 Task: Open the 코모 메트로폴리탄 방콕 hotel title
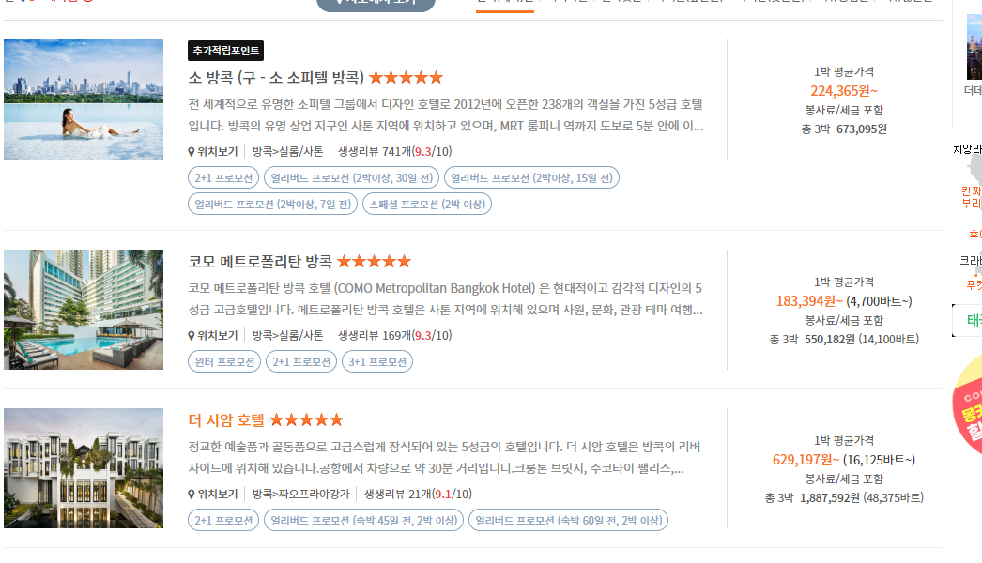click(x=260, y=261)
